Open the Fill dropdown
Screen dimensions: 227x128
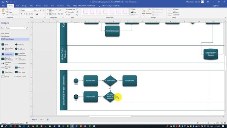[x=134, y=9]
